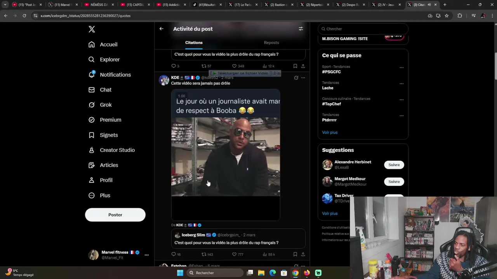
Task: Open the Notifications page
Action: pos(109,75)
